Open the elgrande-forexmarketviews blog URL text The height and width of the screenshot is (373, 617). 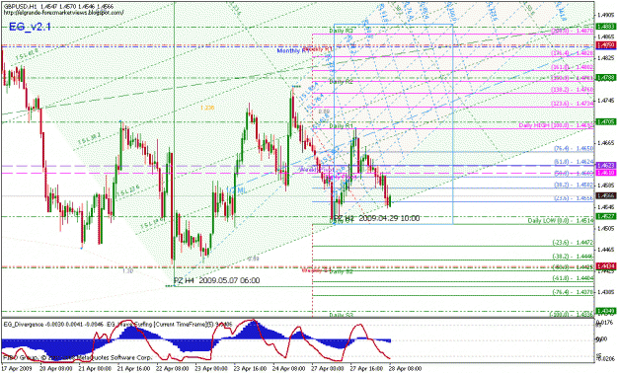63,13
